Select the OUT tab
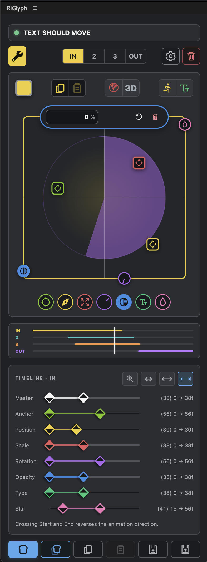The image size is (207, 562). pos(136,56)
